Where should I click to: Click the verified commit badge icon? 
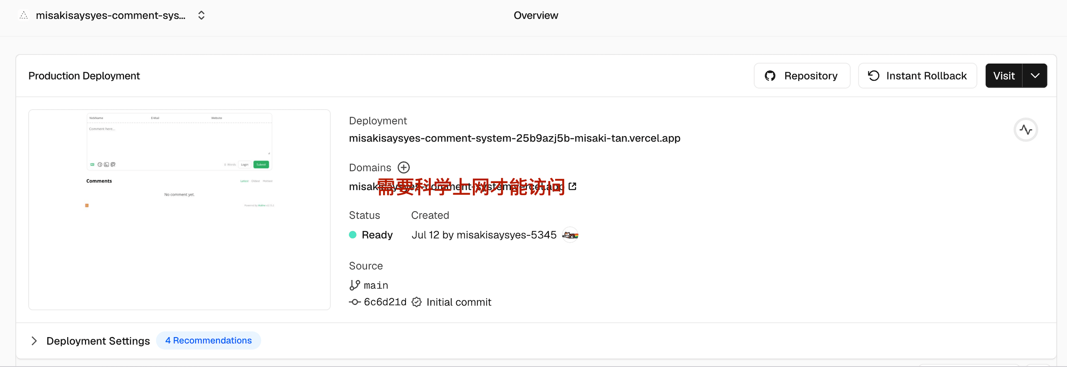(x=416, y=302)
